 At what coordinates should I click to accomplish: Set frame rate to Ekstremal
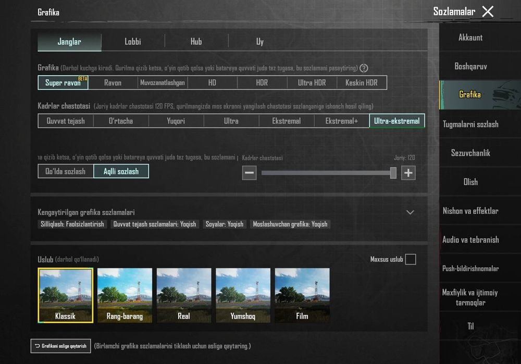(287, 121)
